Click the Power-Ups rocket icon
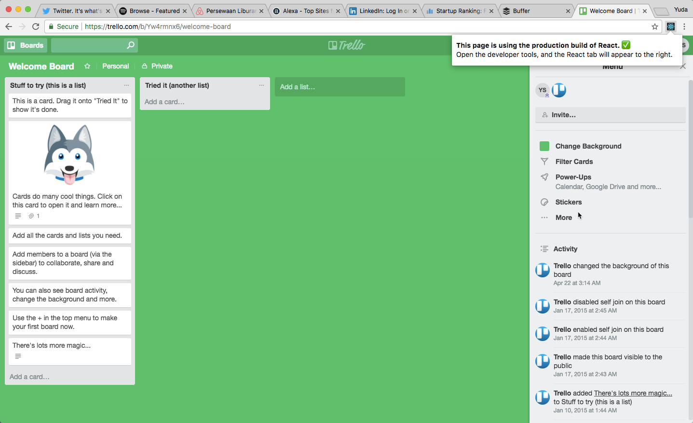Image resolution: width=693 pixels, height=423 pixels. (544, 177)
